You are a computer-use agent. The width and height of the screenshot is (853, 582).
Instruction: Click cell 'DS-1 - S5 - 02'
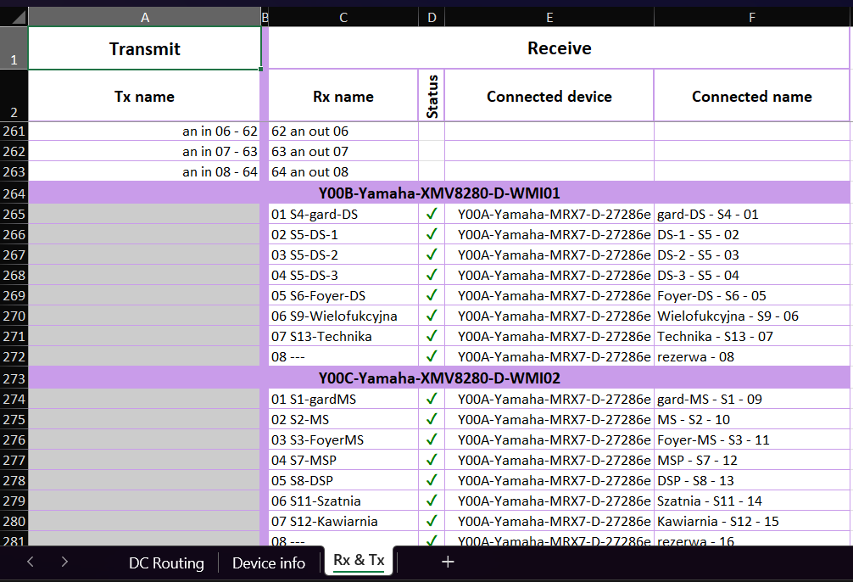(x=752, y=235)
